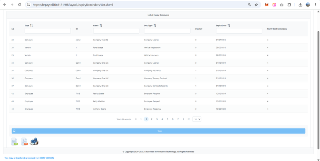Click Company Insurance doc type cell
Image resolution: width=320 pixels, height=161 pixels.
point(152,71)
